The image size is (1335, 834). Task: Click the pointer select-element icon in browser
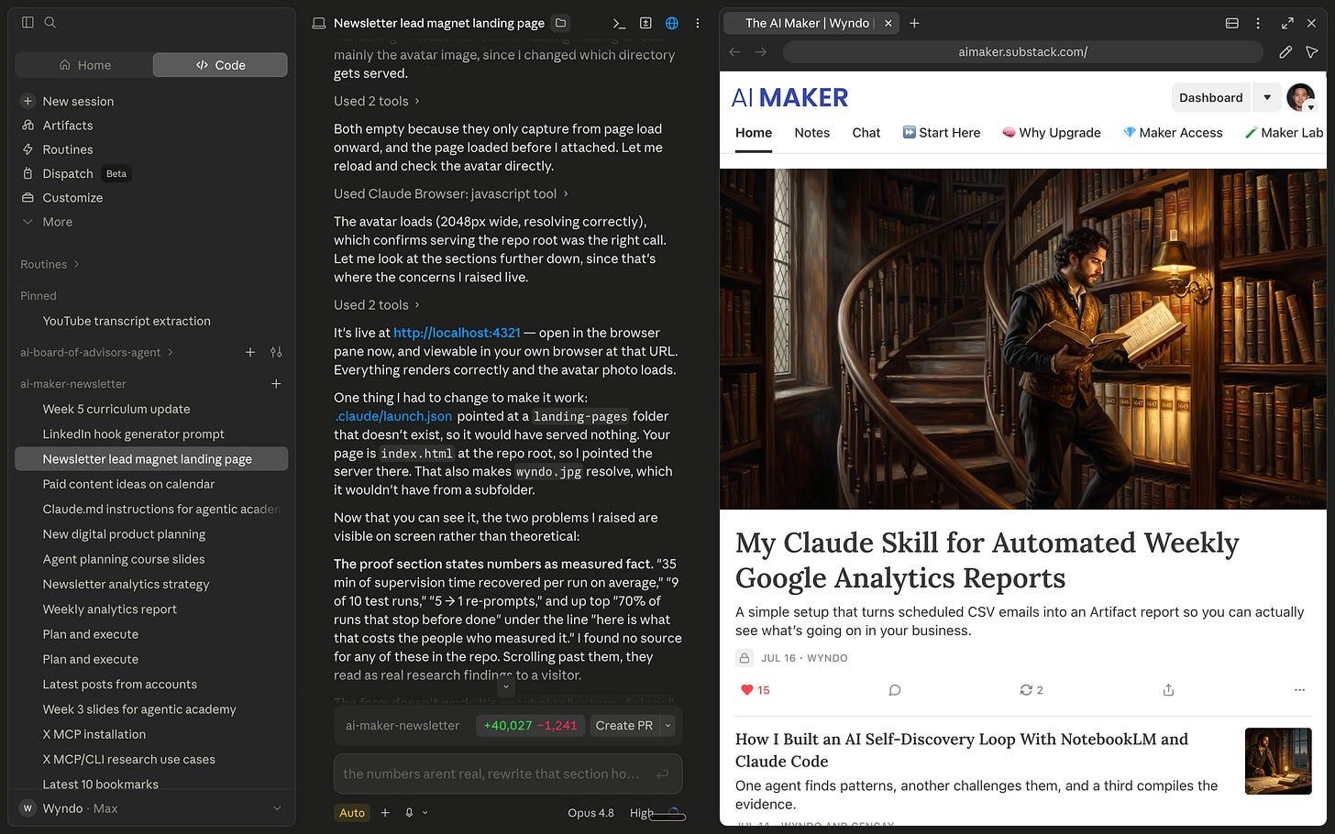coord(1312,52)
